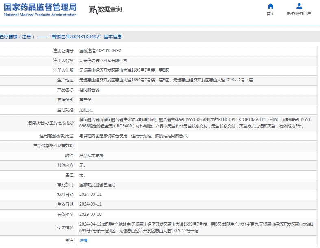Click the 产品名称 label

click(65, 90)
